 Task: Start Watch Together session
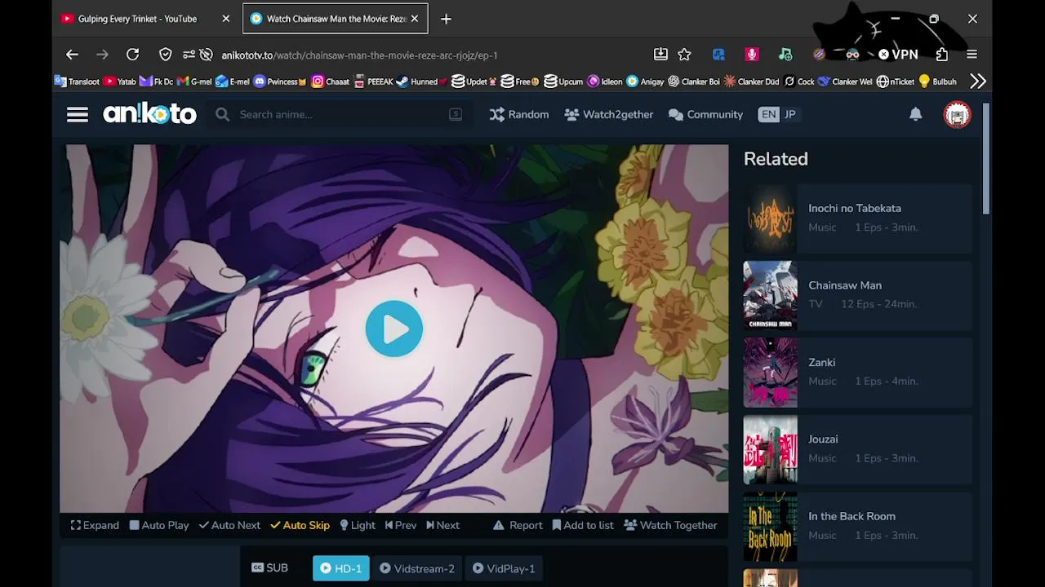tap(670, 526)
